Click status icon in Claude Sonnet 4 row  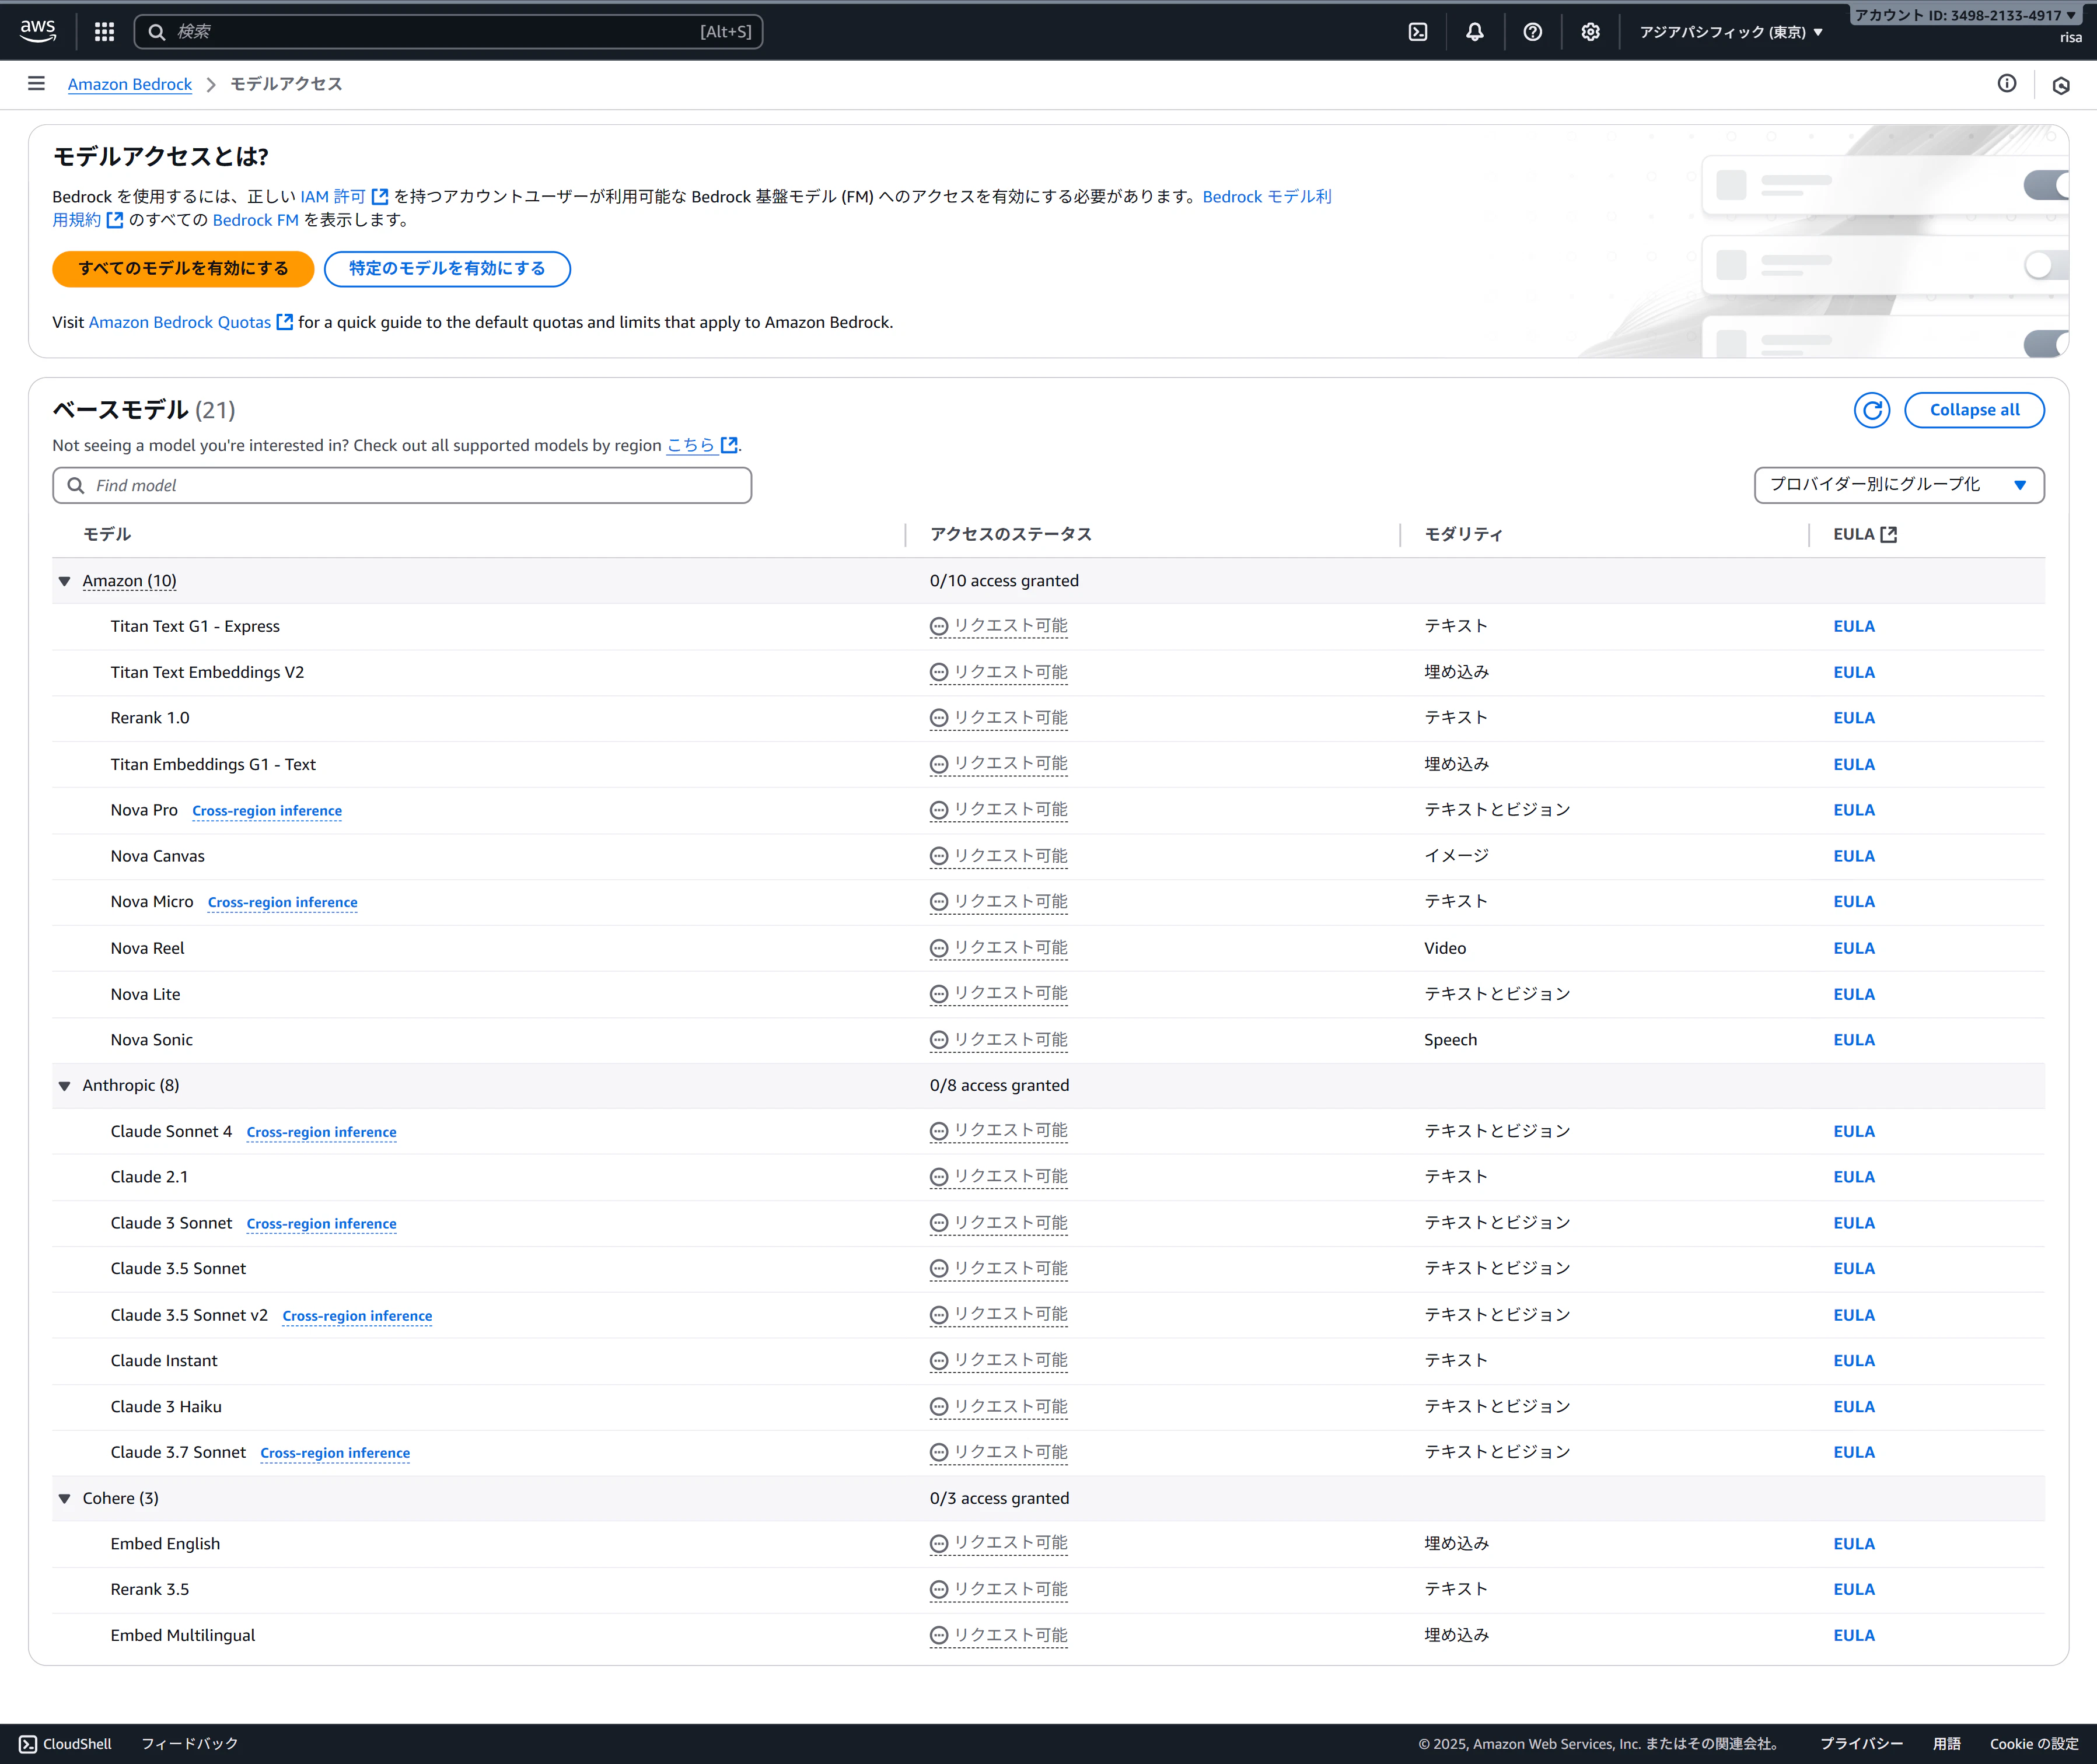[939, 1131]
